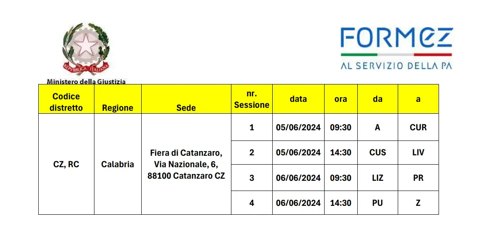This screenshot has width=496, height=233.
Task: Click the Italian Republic emblem logo
Action: coord(86,49)
